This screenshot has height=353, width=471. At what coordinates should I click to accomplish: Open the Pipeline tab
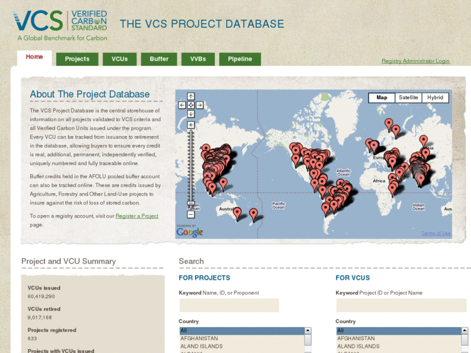(240, 59)
